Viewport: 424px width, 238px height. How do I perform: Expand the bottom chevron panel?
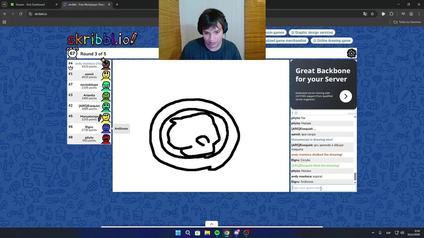click(212, 224)
